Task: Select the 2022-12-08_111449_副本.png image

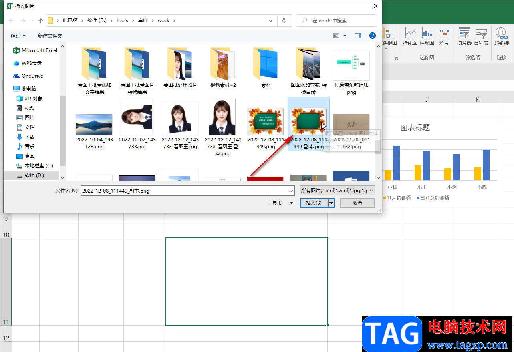Action: coord(309,124)
